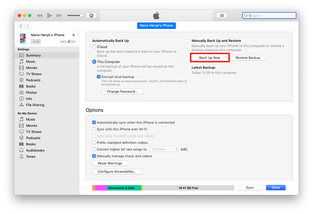313x214 pixels.
Task: Open Movies under Settings
Action: [x=47, y=68]
